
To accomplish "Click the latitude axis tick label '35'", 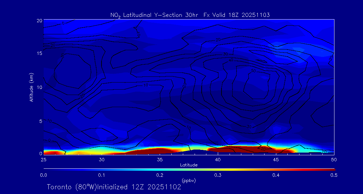I will [x=160, y=160].
